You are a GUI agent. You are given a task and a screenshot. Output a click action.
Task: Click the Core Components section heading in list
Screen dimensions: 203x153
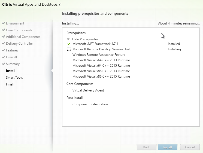(80, 84)
